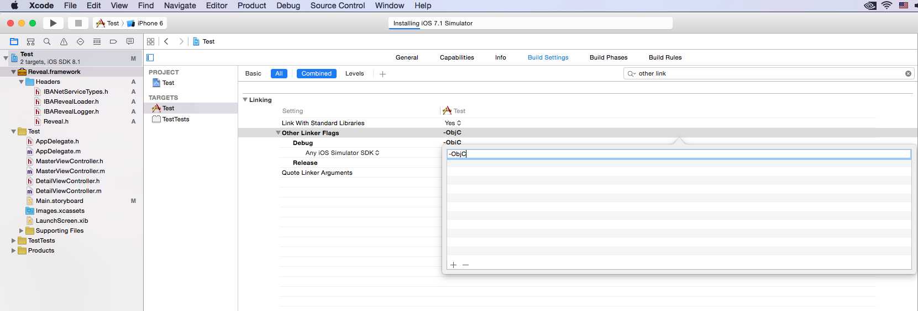Open the Test file in jump bar
The width and height of the screenshot is (918, 311).
[x=203, y=41]
